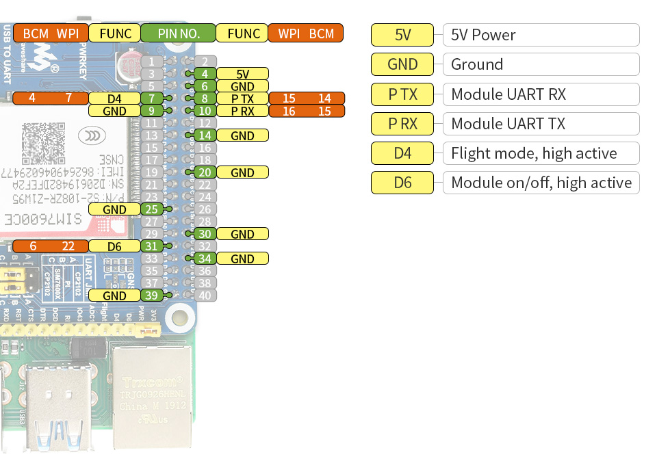Click the 'Ground' legend description
Image resolution: width=657 pixels, height=474 pixels.
[541, 64]
